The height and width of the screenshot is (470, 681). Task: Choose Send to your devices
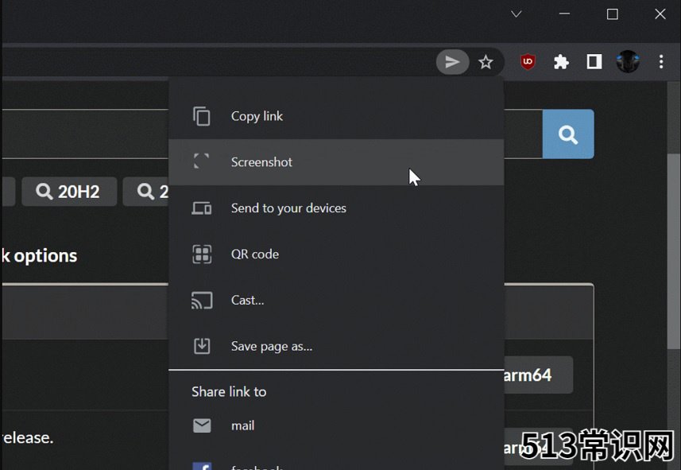[x=336, y=208]
